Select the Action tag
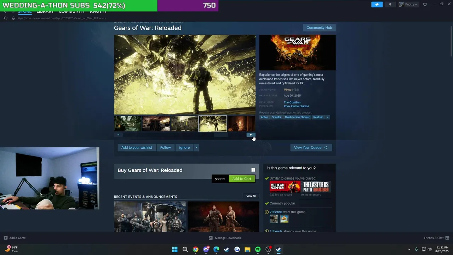453x255 pixels. coord(265,117)
